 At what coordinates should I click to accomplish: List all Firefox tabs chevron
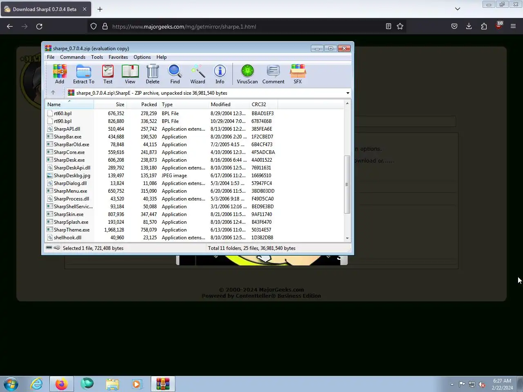pyautogui.click(x=458, y=9)
